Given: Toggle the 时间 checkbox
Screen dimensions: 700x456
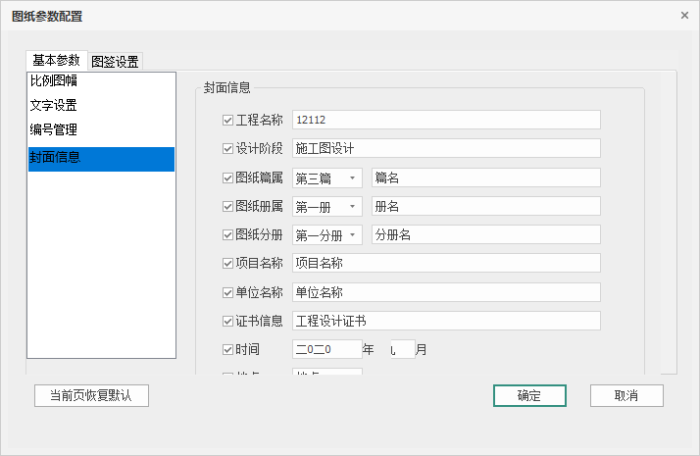Looking at the screenshot, I should (228, 349).
